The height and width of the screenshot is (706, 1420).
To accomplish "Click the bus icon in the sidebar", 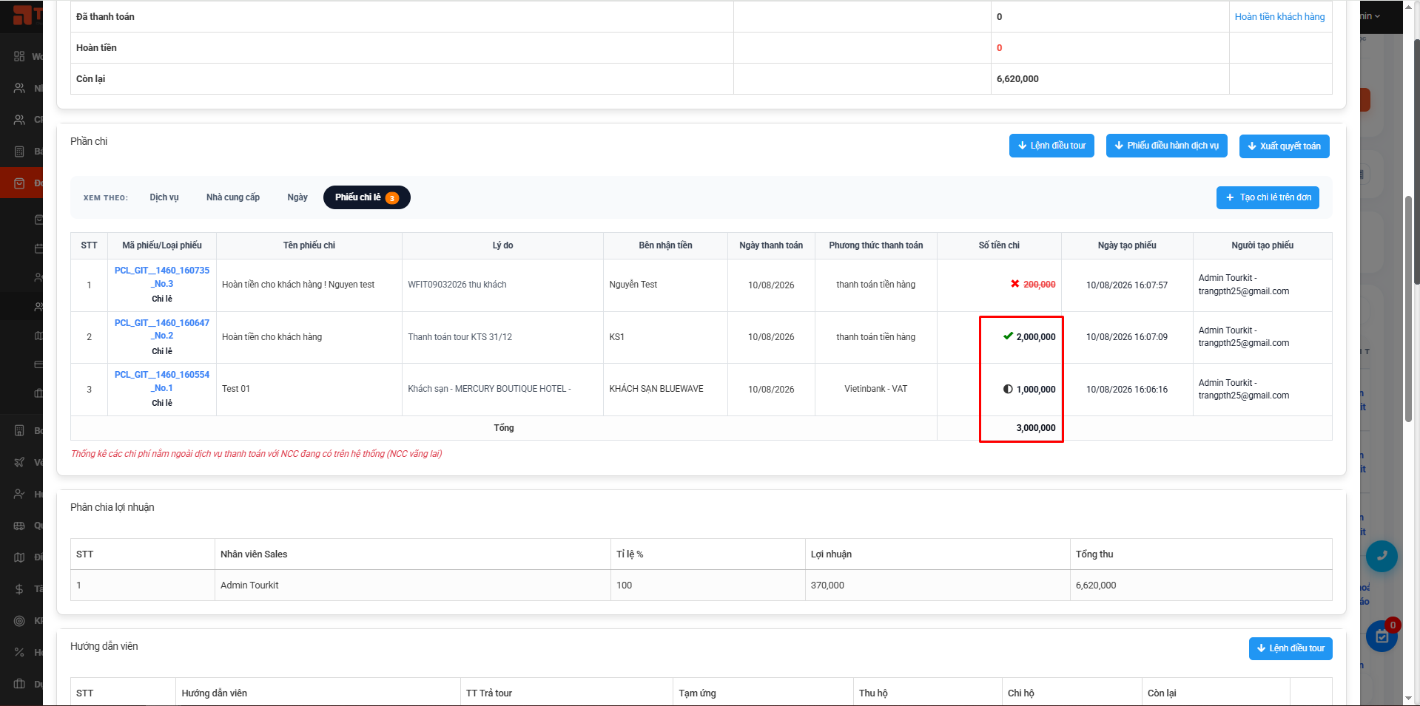I will tap(19, 526).
